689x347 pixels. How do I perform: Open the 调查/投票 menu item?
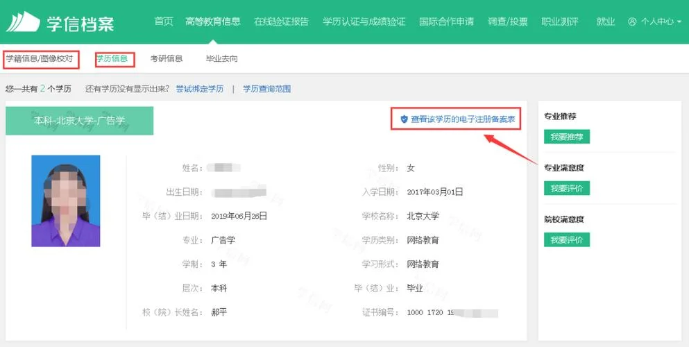click(x=507, y=22)
